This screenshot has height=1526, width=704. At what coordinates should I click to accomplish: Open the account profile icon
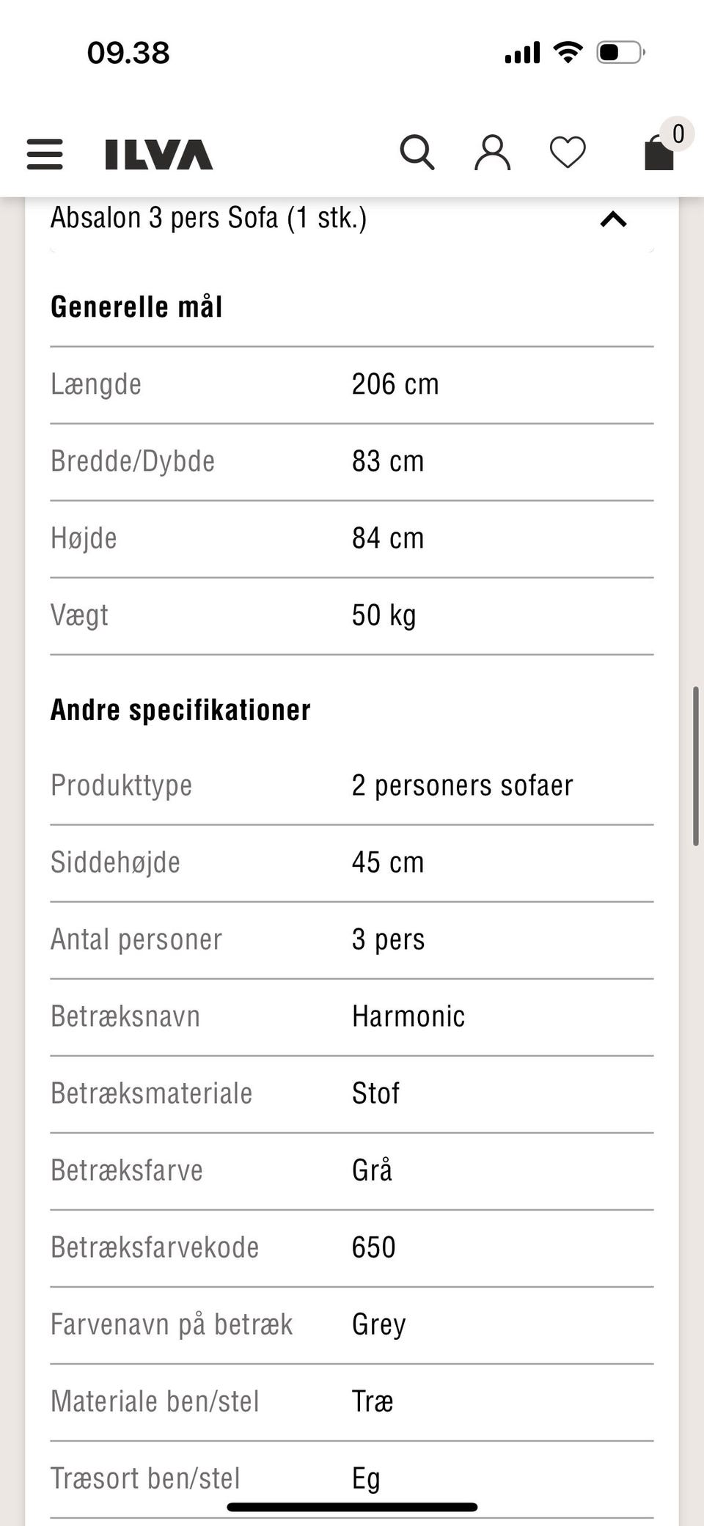click(x=493, y=151)
